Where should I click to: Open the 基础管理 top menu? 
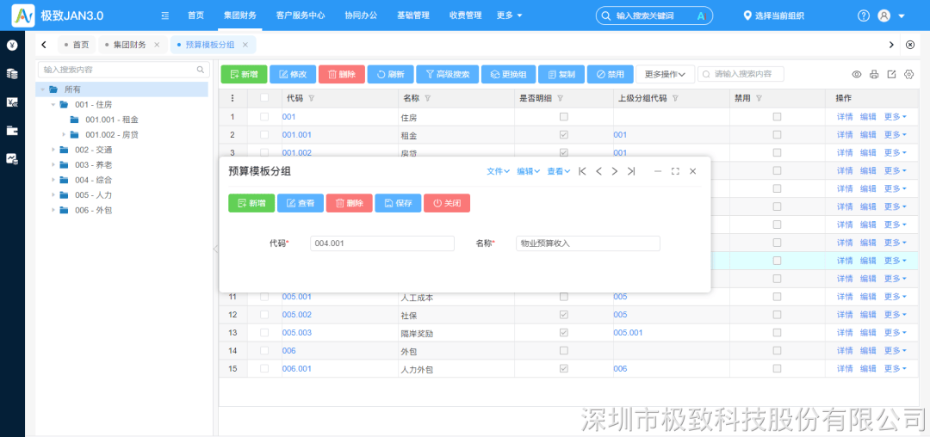[x=413, y=15]
